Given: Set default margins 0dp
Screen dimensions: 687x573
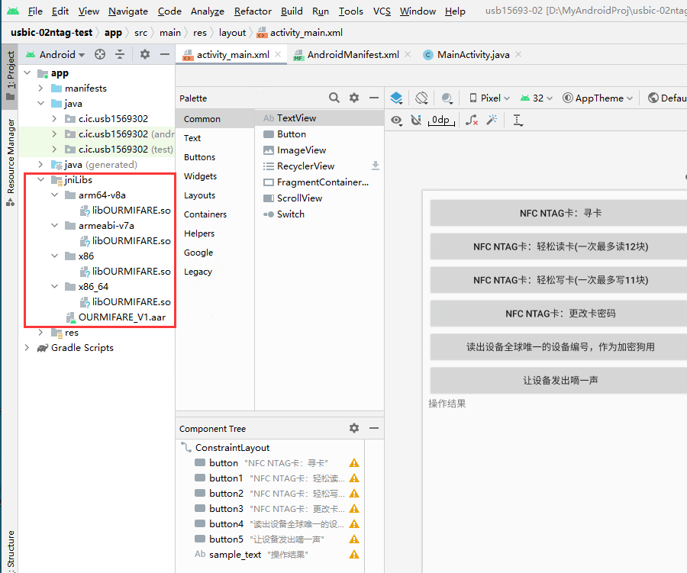Looking at the screenshot, I should click(x=441, y=120).
